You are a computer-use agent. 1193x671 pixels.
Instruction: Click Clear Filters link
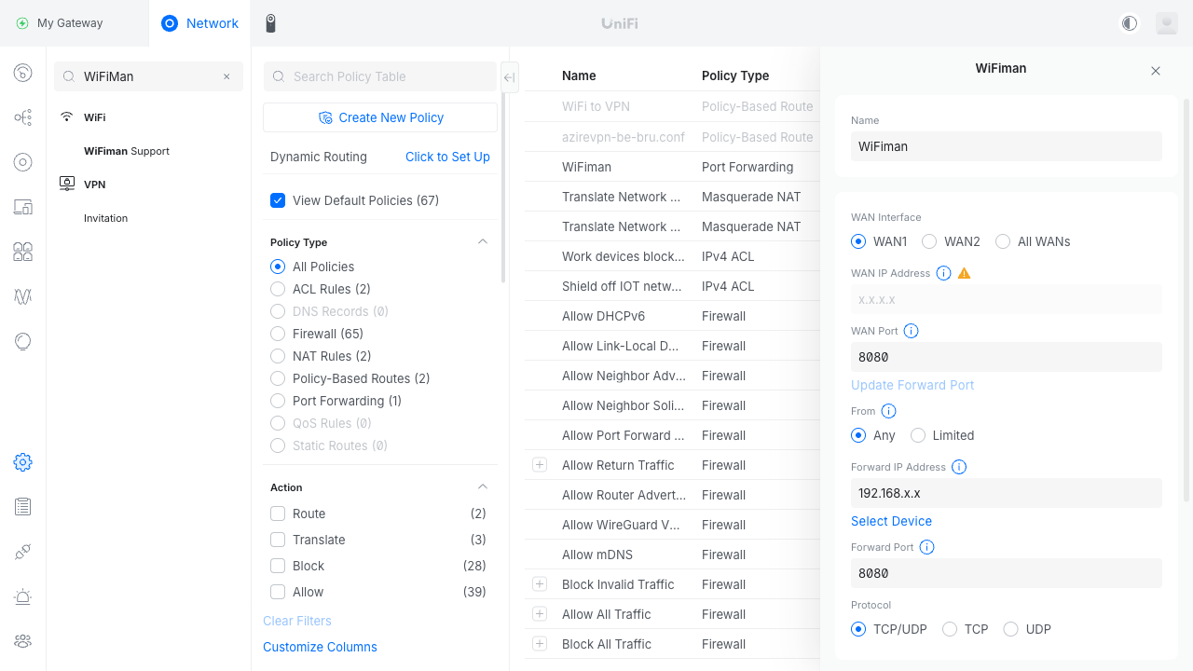click(297, 621)
